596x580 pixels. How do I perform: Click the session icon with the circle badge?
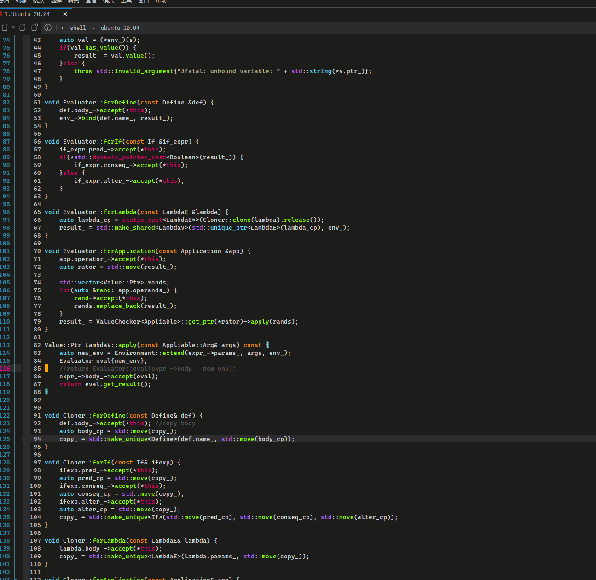click(35, 28)
